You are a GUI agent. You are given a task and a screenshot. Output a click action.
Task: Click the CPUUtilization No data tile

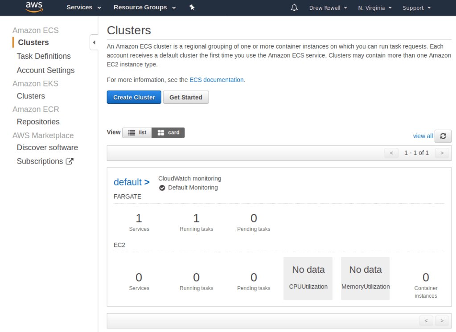coord(308,278)
